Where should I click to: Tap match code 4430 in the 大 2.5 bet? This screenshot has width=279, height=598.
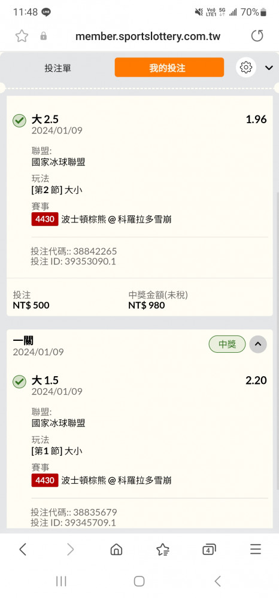click(45, 219)
